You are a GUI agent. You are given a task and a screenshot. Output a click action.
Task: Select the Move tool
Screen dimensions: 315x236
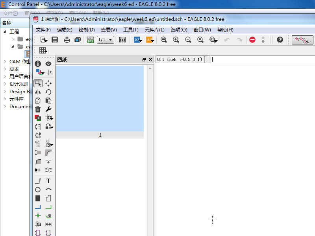click(x=48, y=83)
